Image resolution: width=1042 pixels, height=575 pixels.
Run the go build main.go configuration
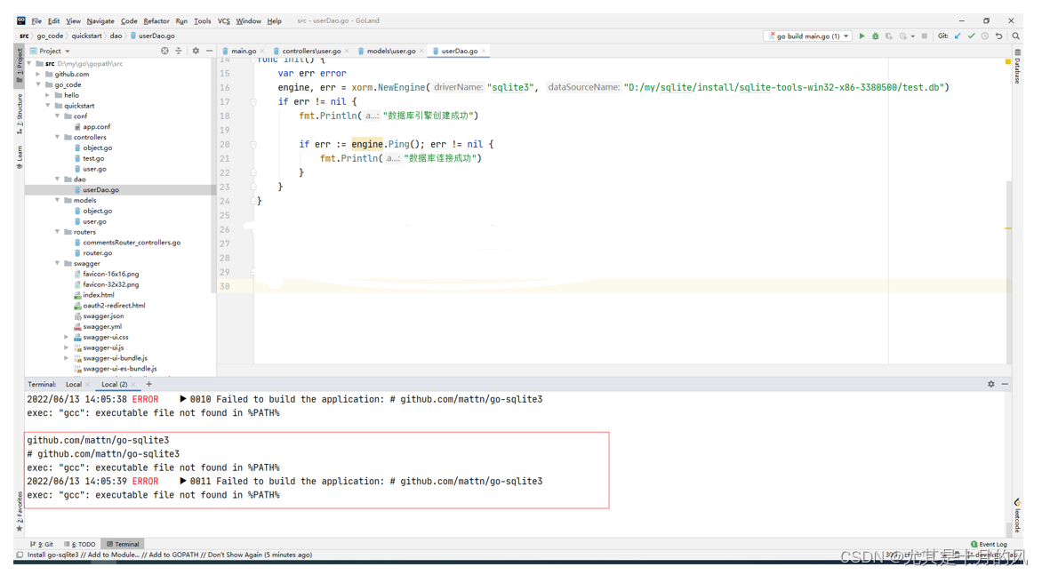pos(862,36)
